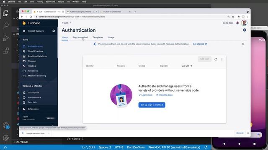268x150 pixels.
Task: Open VS Code Accounts icon
Action: [x=5, y=125]
